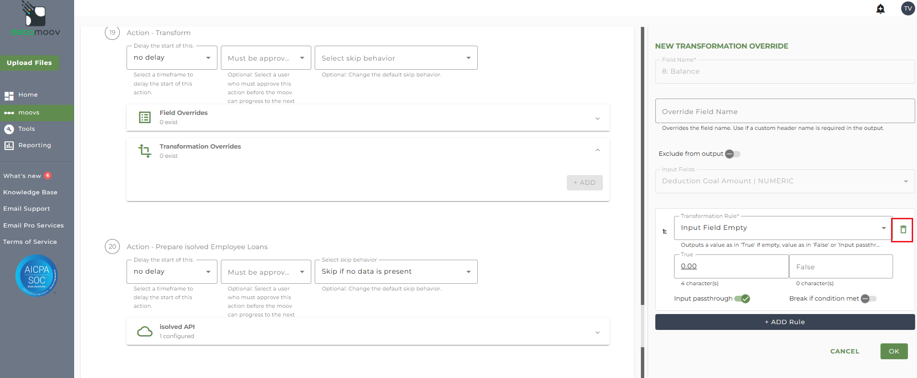Go to Home in the sidebar
917x378 pixels.
click(28, 95)
